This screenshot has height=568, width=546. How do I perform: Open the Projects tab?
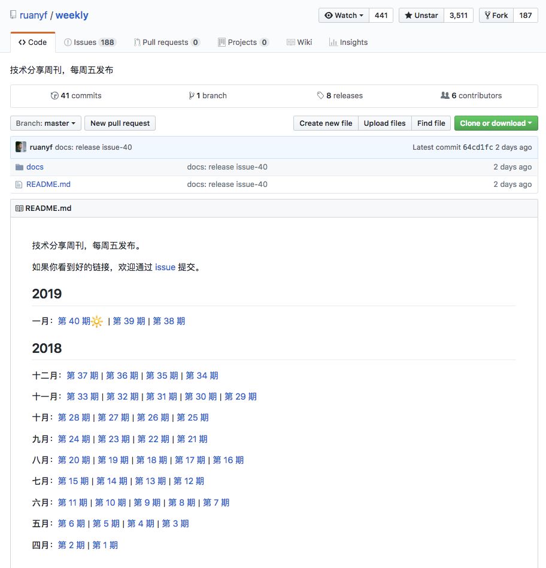(243, 43)
